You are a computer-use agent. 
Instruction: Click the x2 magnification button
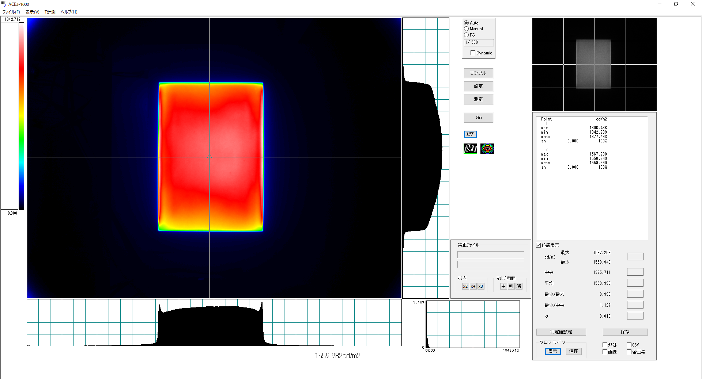pos(465,286)
